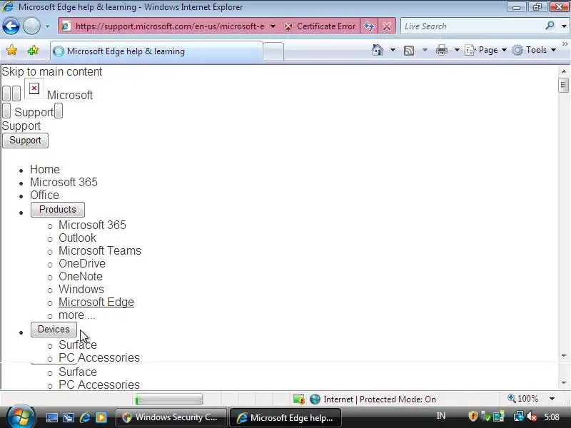The image size is (571, 428).
Task: Click the Live Search magnifier icon
Action: tap(550, 26)
